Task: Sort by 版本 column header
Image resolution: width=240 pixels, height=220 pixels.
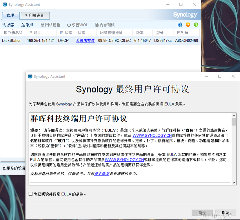Action: [142, 33]
